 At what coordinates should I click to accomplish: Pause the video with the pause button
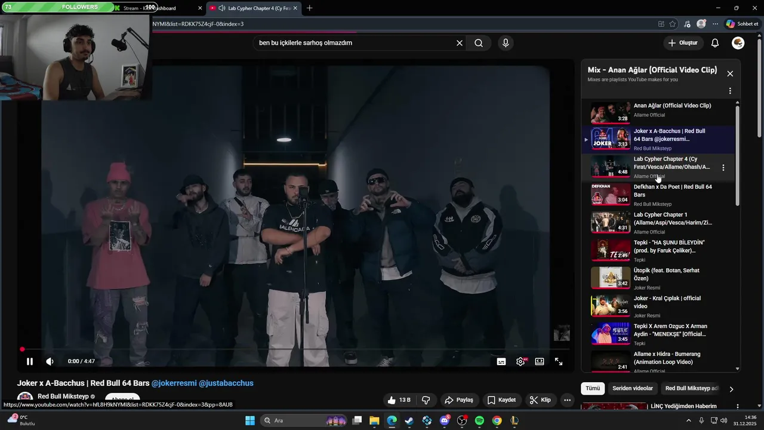[30, 361]
